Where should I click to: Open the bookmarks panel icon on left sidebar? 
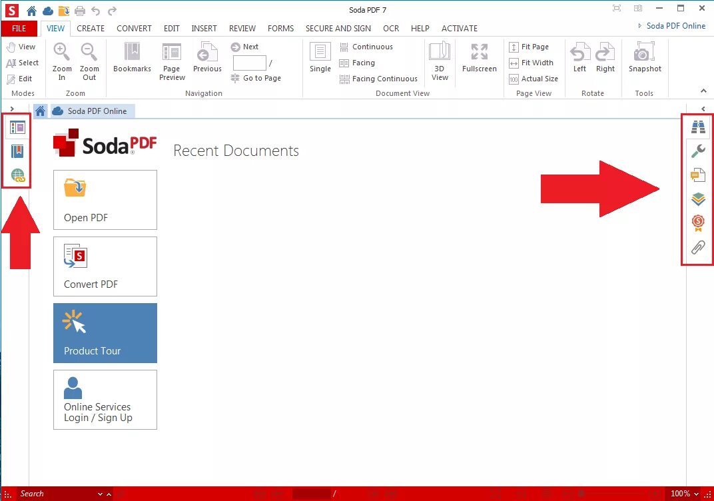(17, 151)
